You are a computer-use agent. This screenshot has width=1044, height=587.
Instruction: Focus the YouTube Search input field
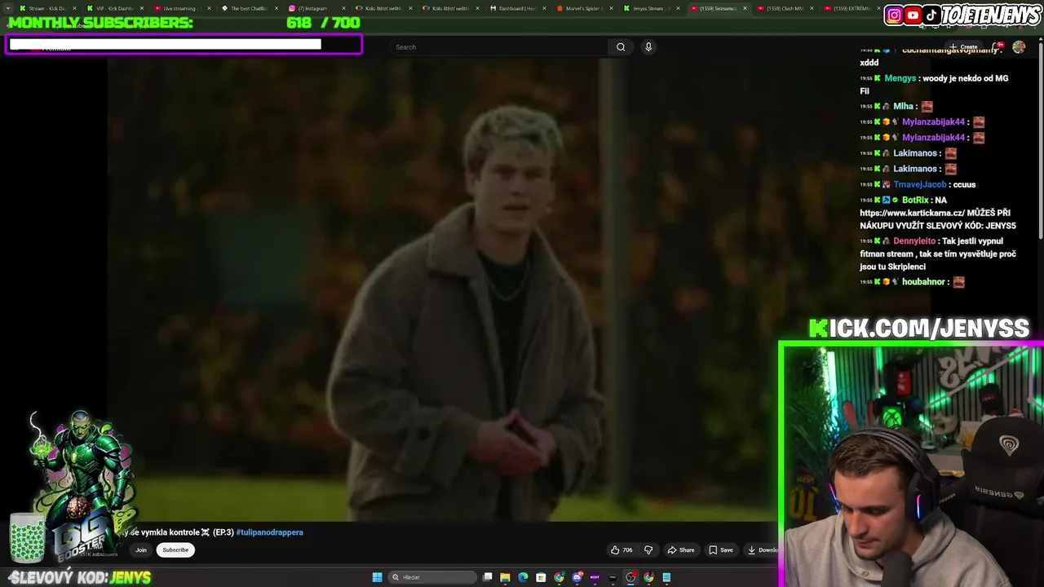499,47
